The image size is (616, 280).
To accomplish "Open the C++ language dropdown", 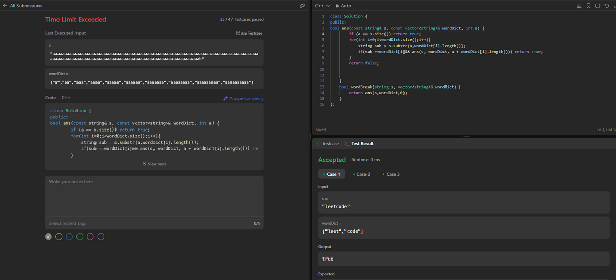I will coord(322,6).
